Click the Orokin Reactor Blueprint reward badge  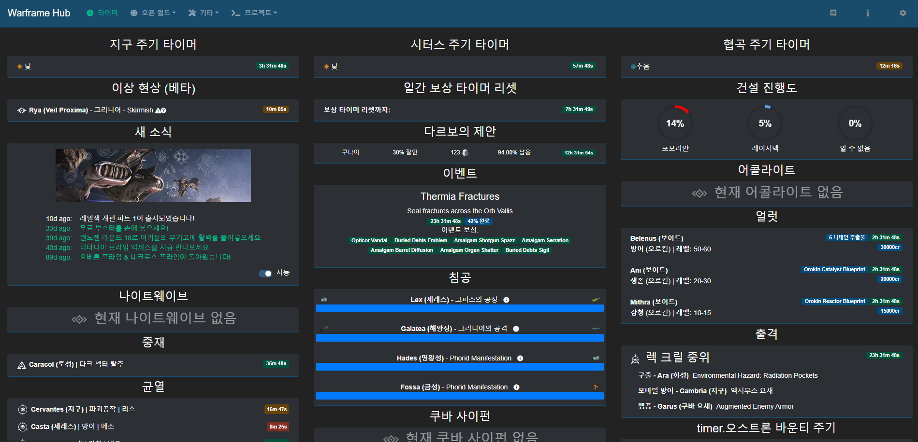(x=834, y=301)
